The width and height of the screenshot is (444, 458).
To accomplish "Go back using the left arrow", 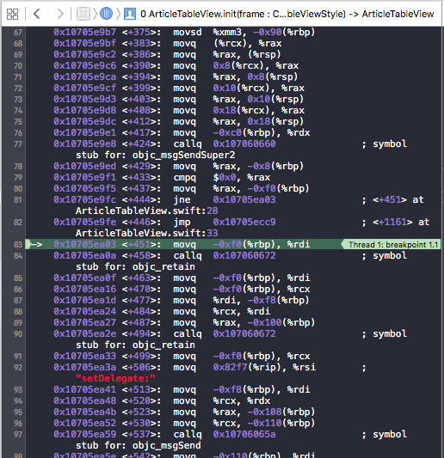I will click(36, 14).
